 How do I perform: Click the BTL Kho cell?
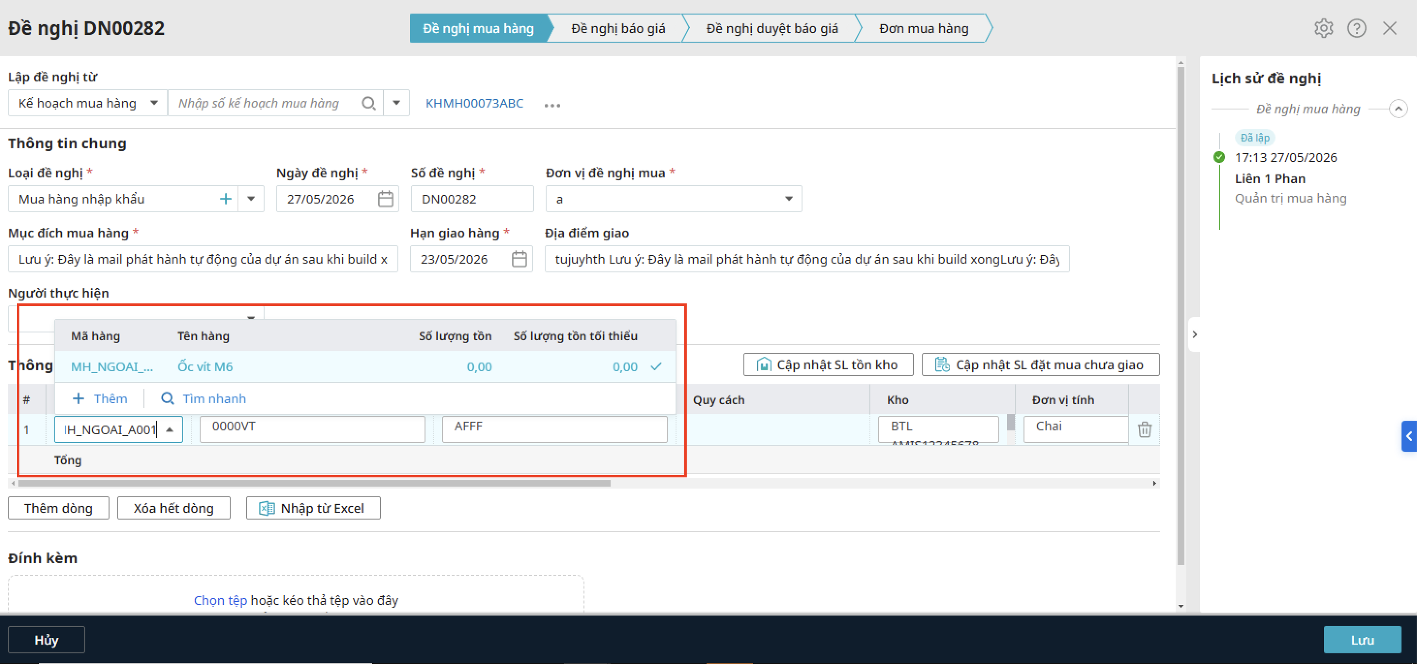coord(938,429)
